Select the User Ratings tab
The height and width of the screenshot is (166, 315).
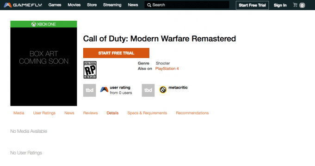coord(44,113)
